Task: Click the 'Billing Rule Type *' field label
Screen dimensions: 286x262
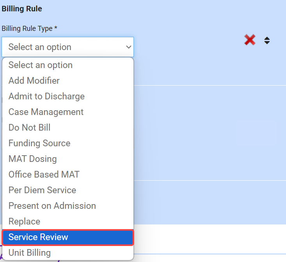Action: [29, 29]
